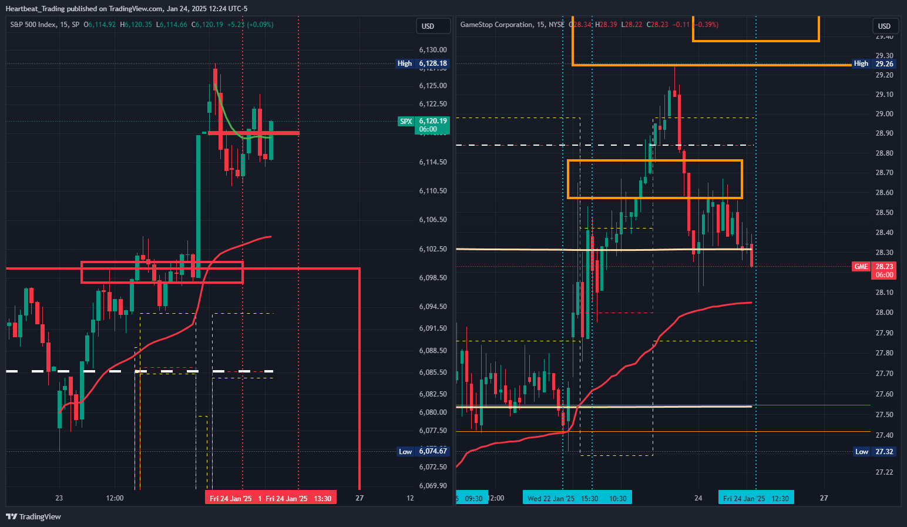Click the red 'Fri 24 Jan '25 13:30' time label
Viewport: 907px width, 527px height.
pos(298,498)
